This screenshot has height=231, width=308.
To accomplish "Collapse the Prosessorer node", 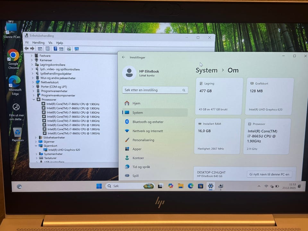I will 34,99.
